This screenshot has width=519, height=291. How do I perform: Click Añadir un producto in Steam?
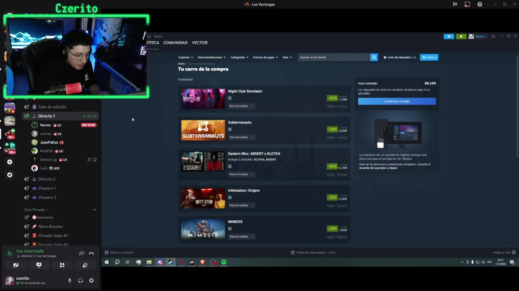click(x=119, y=253)
